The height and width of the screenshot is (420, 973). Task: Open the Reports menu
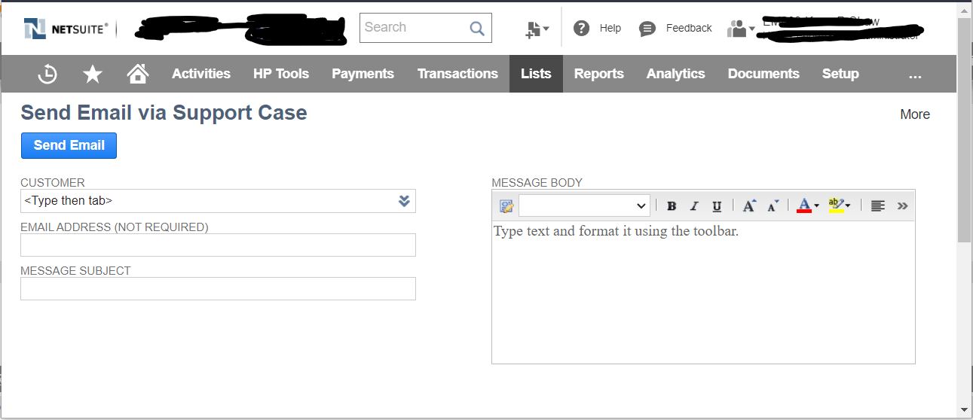(599, 74)
